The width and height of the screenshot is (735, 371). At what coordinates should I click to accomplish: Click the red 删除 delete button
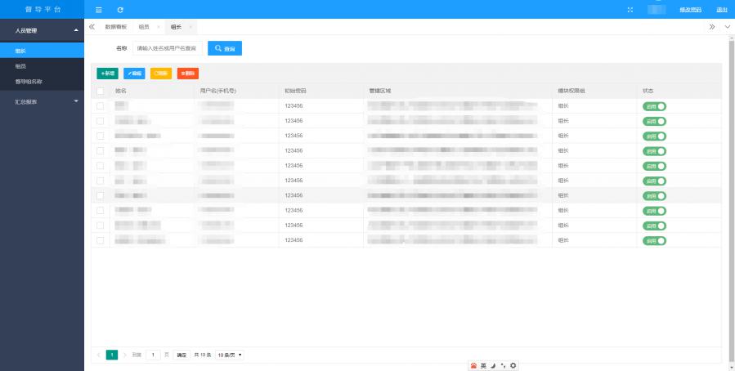pyautogui.click(x=187, y=74)
